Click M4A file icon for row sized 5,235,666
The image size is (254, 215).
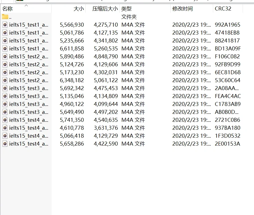[x=5, y=41]
